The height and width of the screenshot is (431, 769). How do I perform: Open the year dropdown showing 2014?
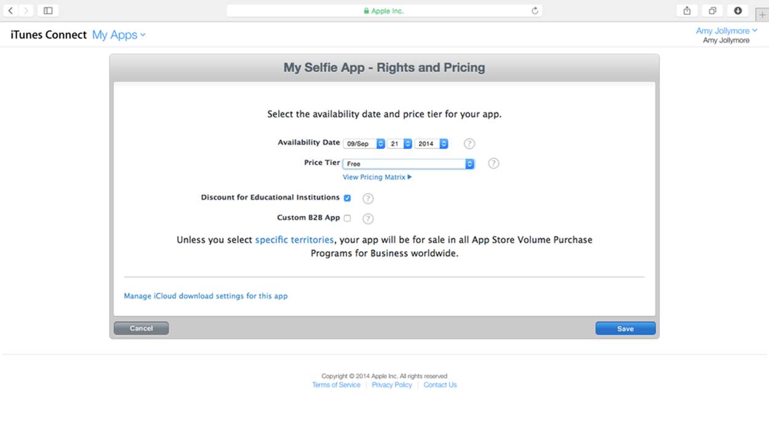pos(431,144)
